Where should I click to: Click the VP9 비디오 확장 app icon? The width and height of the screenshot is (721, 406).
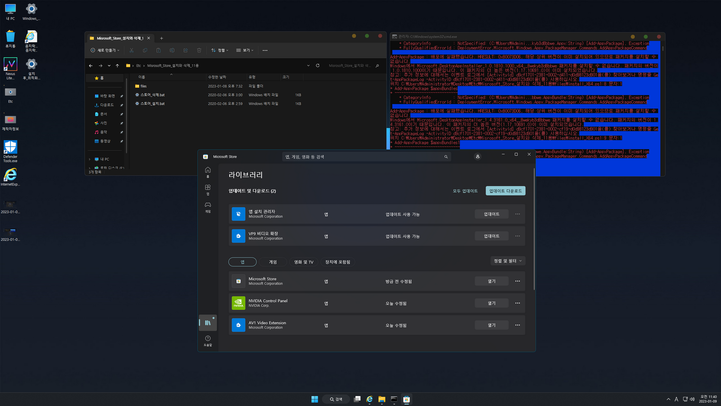click(x=238, y=236)
